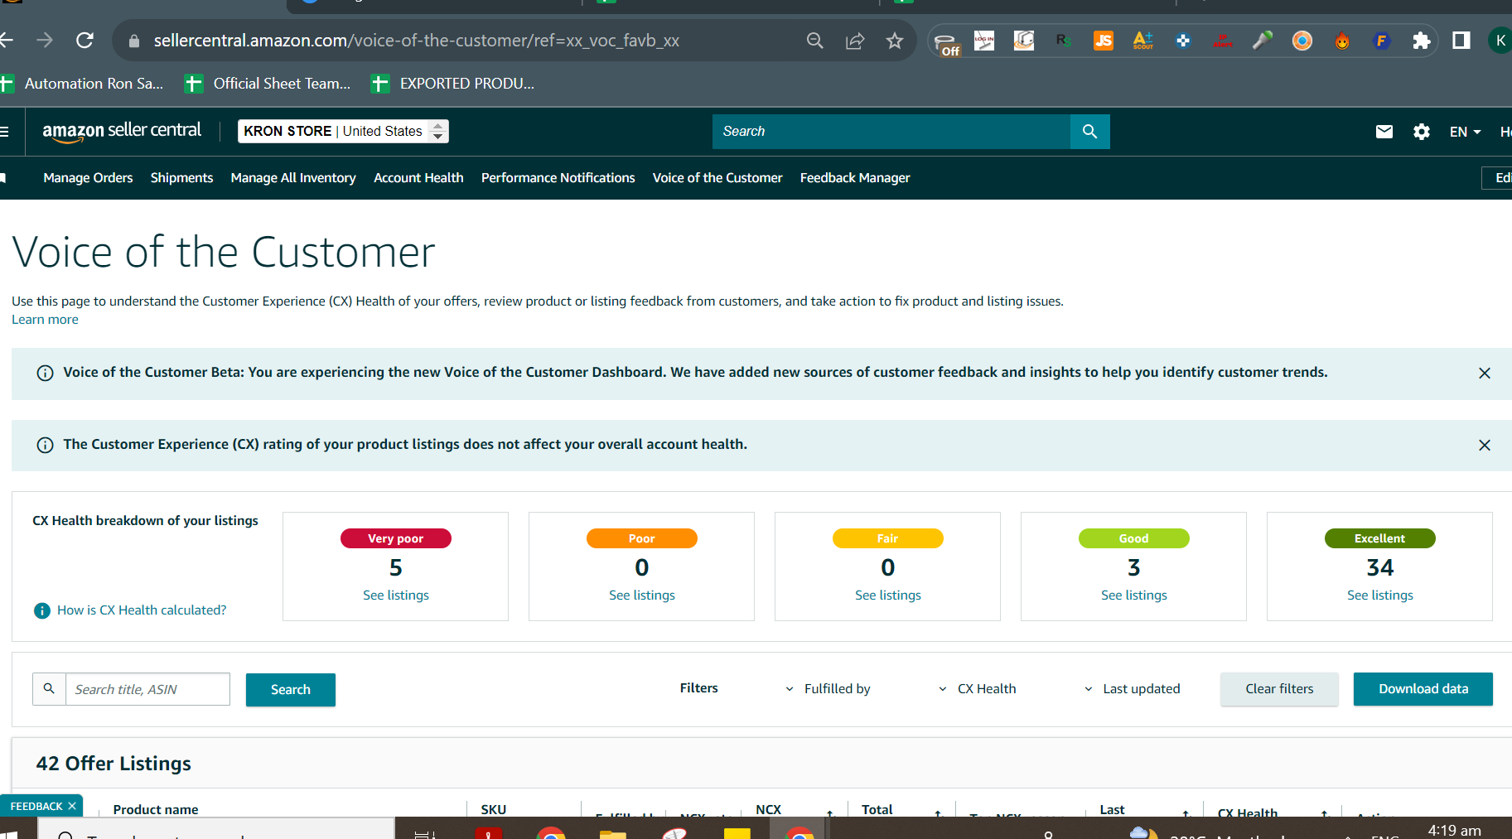Viewport: 1512px width, 839px height.
Task: Open the Automation Ron Sa... bookmark
Action: coord(83,84)
